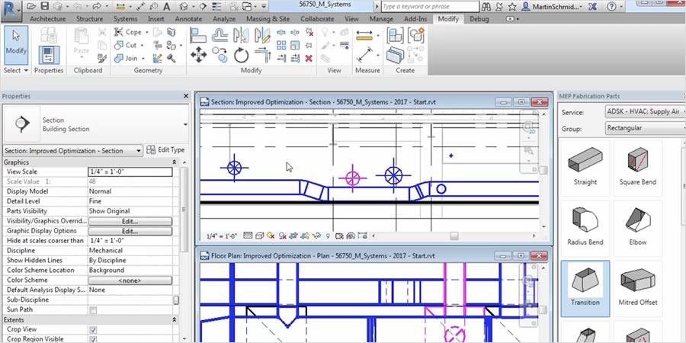Click the red Delete icon
The image size is (686, 343).
[309, 58]
